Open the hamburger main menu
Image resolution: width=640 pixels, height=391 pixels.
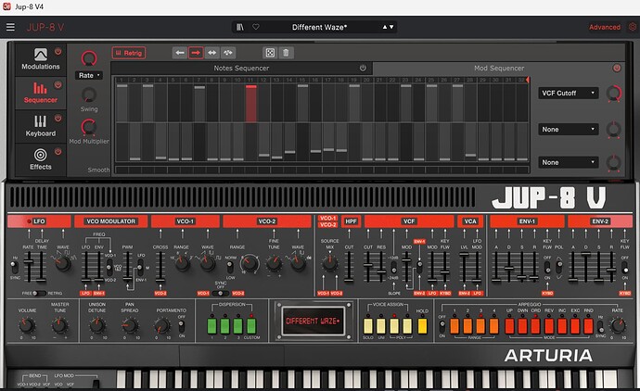(x=10, y=27)
